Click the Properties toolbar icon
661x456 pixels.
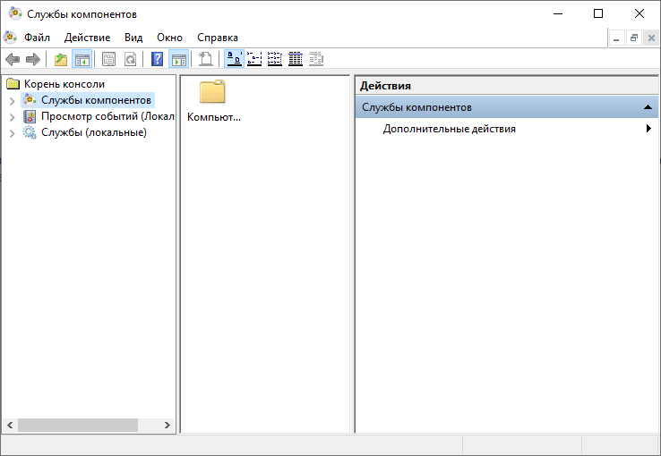point(108,59)
